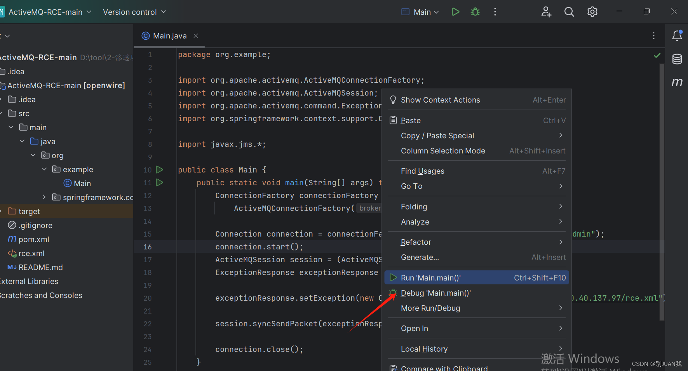Click the editor vertical scrollbar
This screenshot has height=371, width=688.
tap(662, 192)
